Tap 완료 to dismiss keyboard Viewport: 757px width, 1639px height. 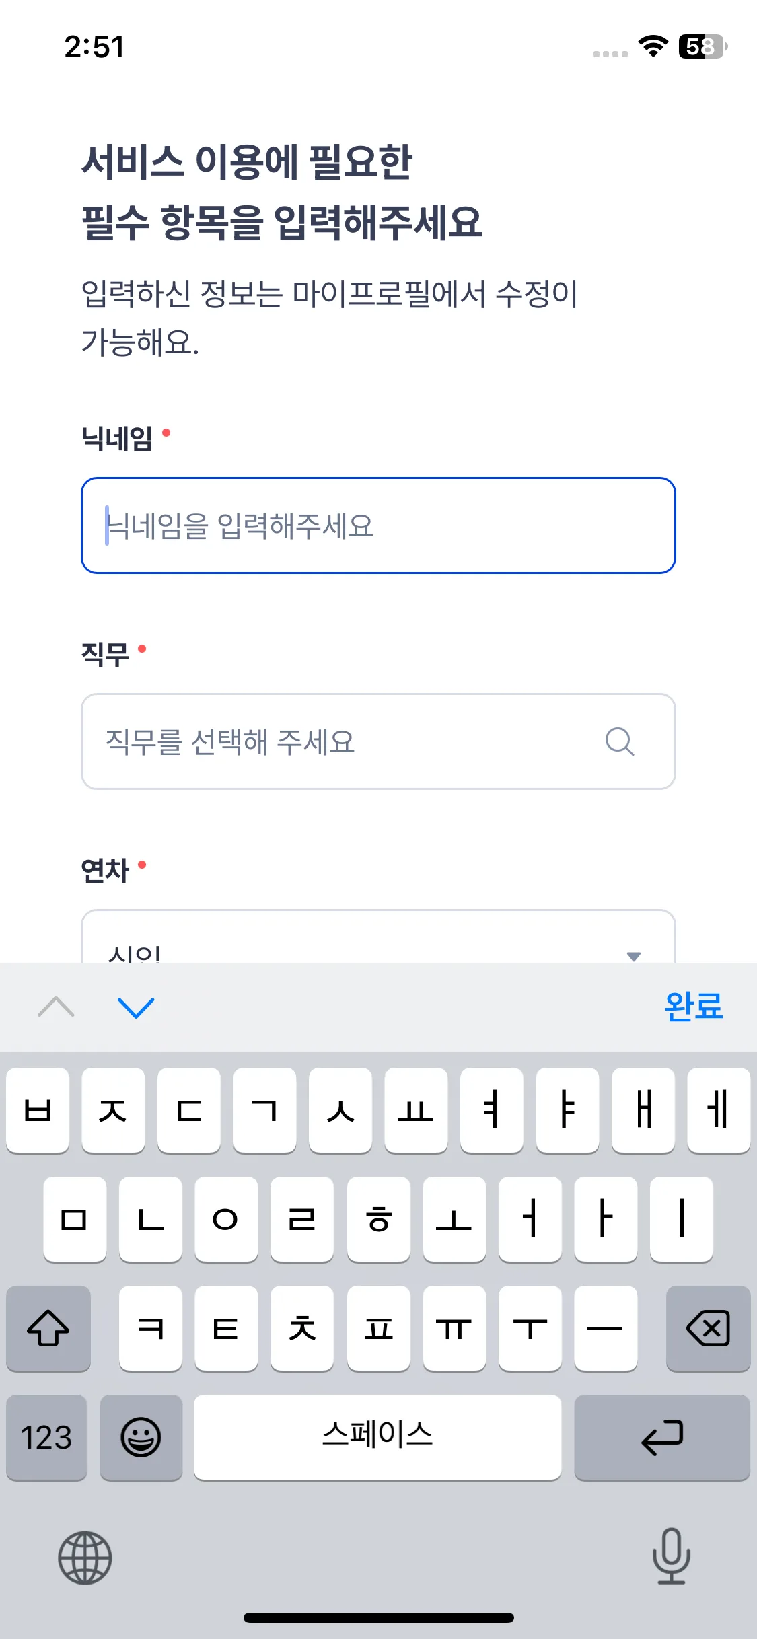(x=693, y=1007)
